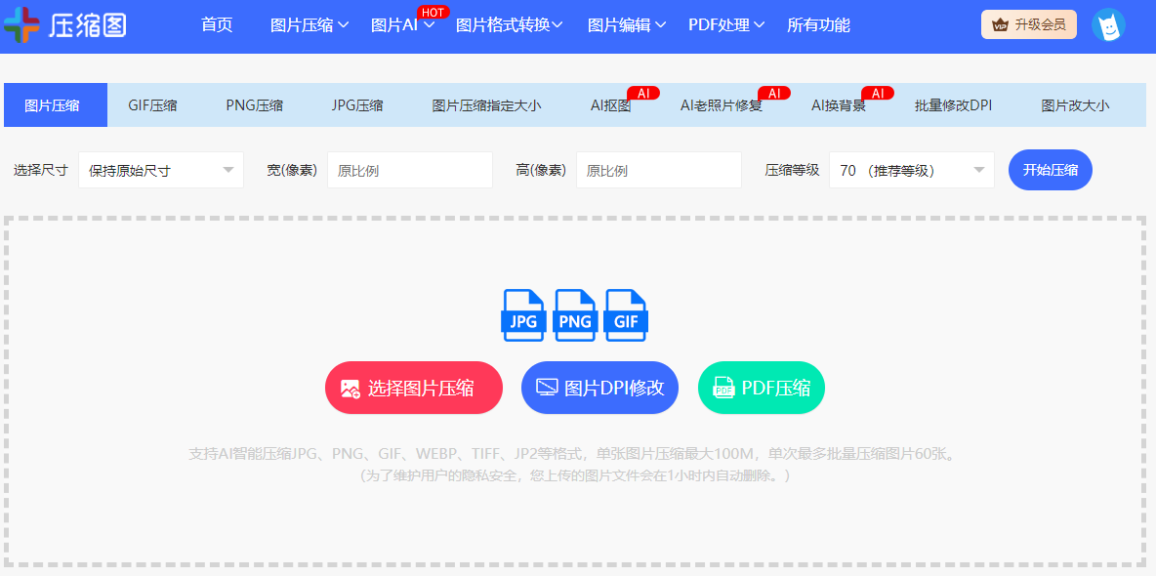Screen dimensions: 1156x576
Task: Expand the 保持原始尺寸 size dropdown
Action: pos(159,169)
